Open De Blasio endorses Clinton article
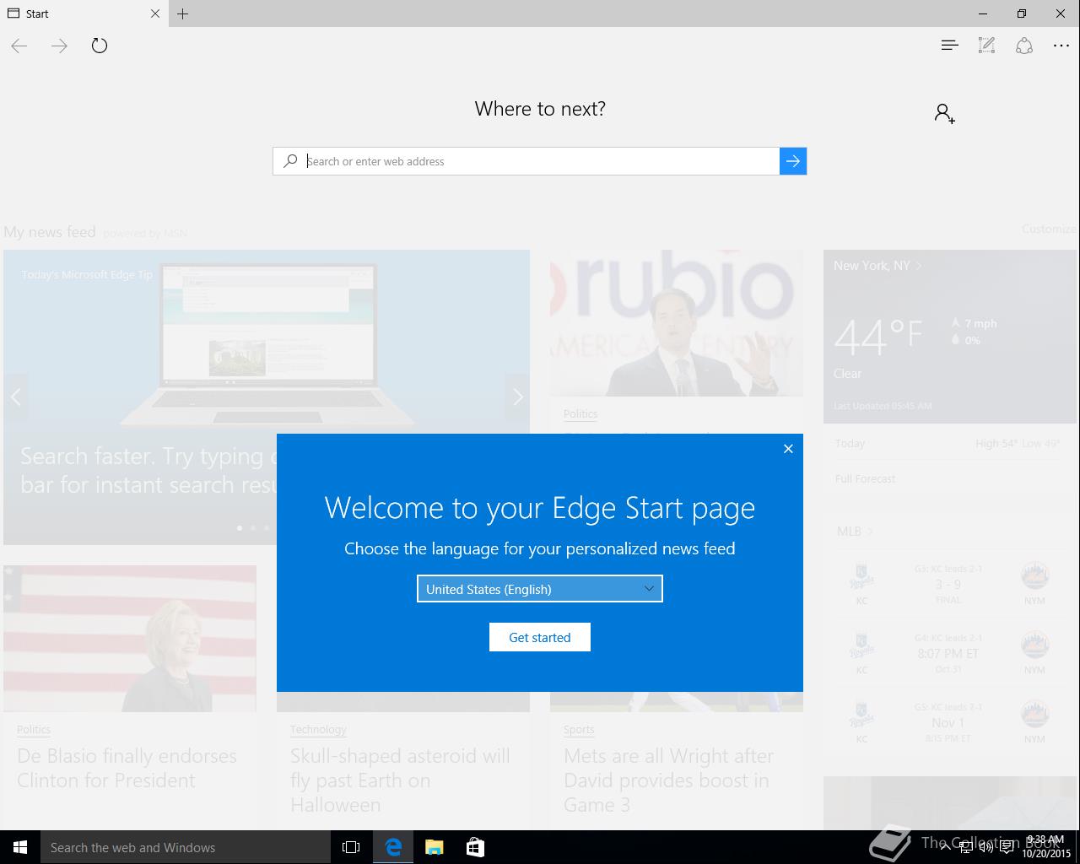This screenshot has width=1080, height=864. 127,768
